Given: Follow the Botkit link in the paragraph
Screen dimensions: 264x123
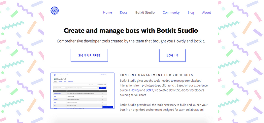Looking at the screenshot, I should (x=149, y=90).
